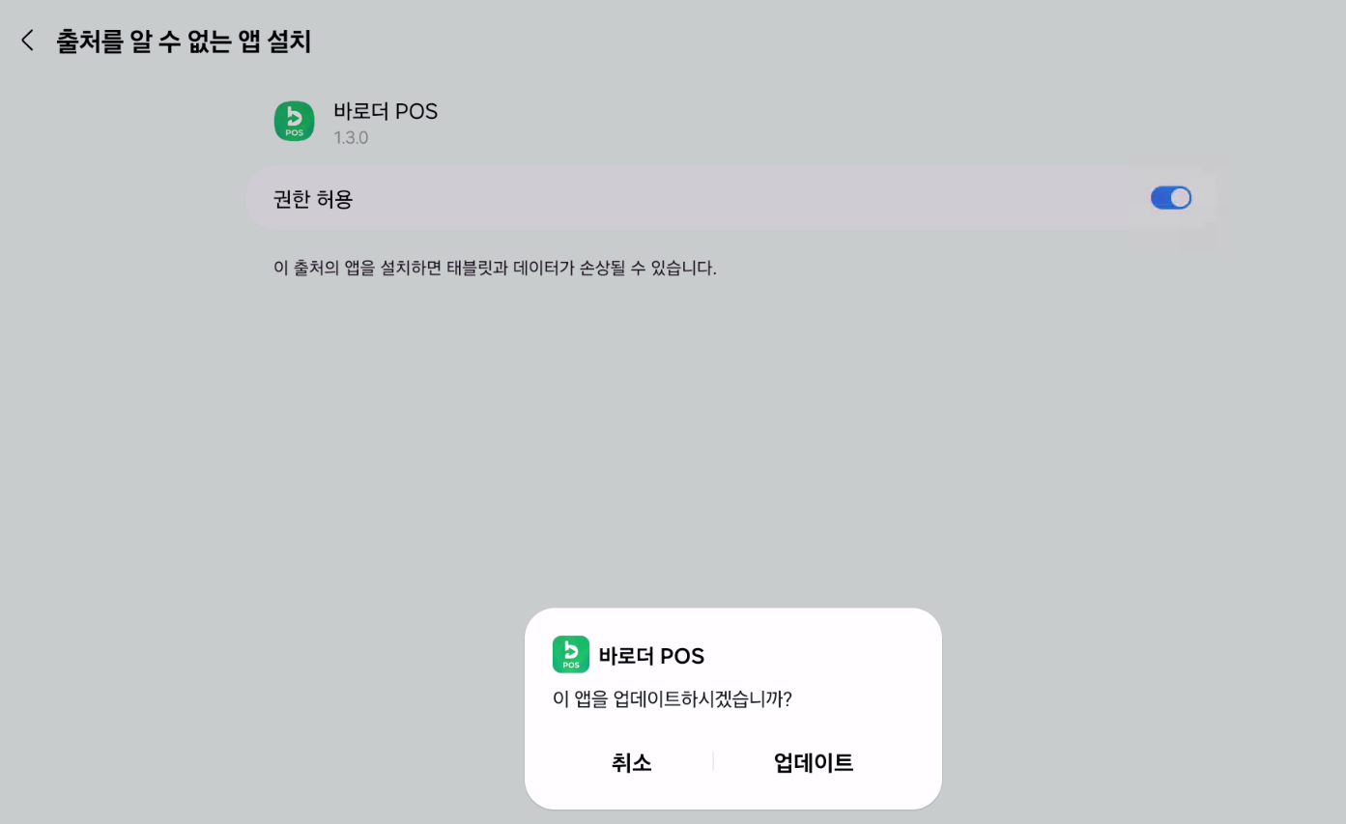Click the 이 앱을 업데이트하시겠습니까? message
Viewport: 1346px width, 824px height.
click(672, 699)
